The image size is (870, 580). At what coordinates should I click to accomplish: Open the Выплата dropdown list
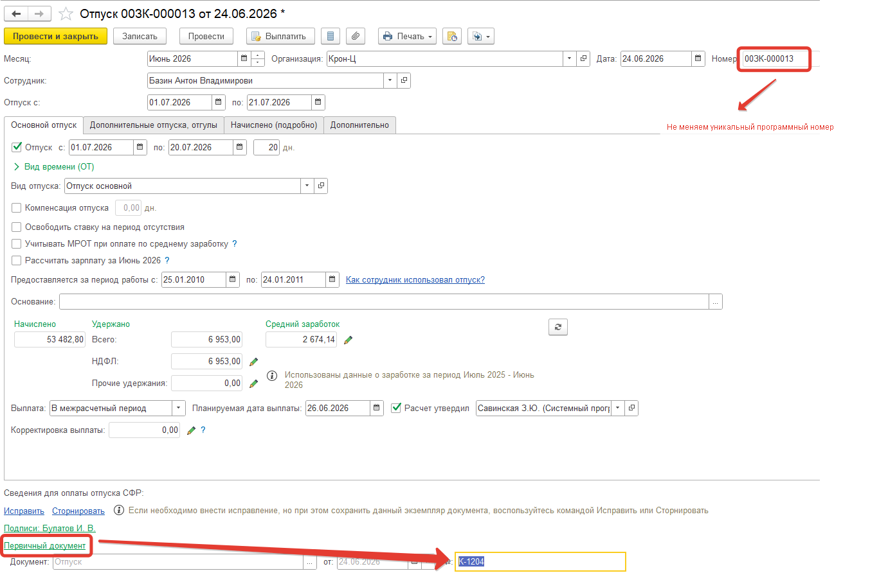point(179,408)
